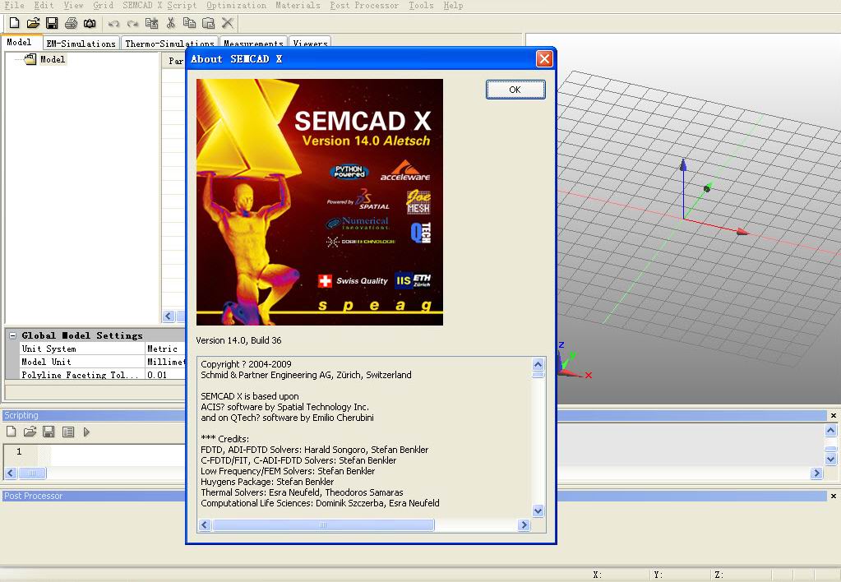The height and width of the screenshot is (582, 841).
Task: Click the Scripting editor scroll up arrow
Action: click(831, 430)
